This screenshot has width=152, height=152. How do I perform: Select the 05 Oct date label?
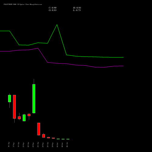[x=62, y=144]
